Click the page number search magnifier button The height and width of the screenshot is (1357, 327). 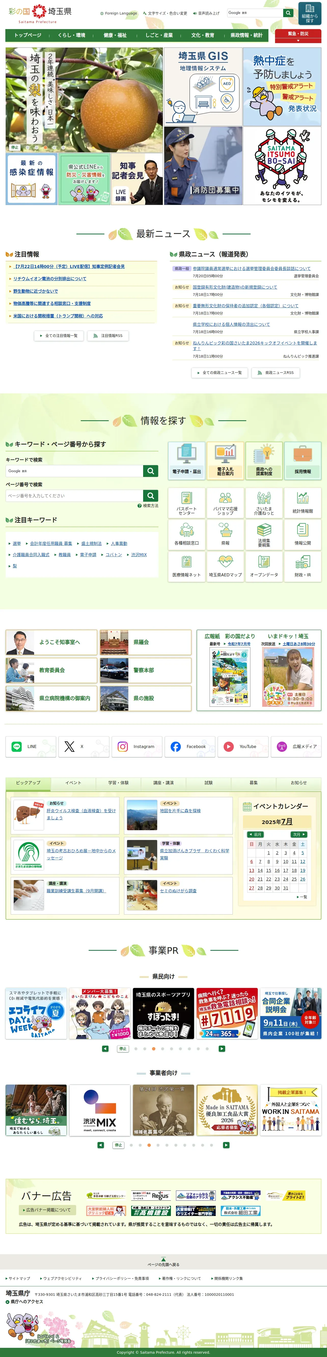pyautogui.click(x=151, y=496)
